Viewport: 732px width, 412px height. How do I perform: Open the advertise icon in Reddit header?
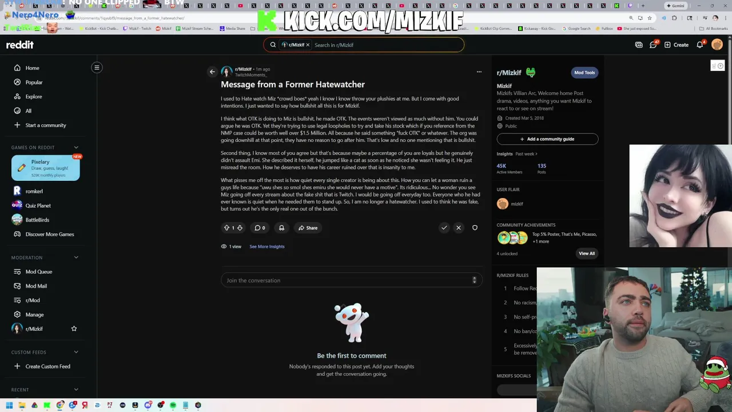click(x=639, y=45)
